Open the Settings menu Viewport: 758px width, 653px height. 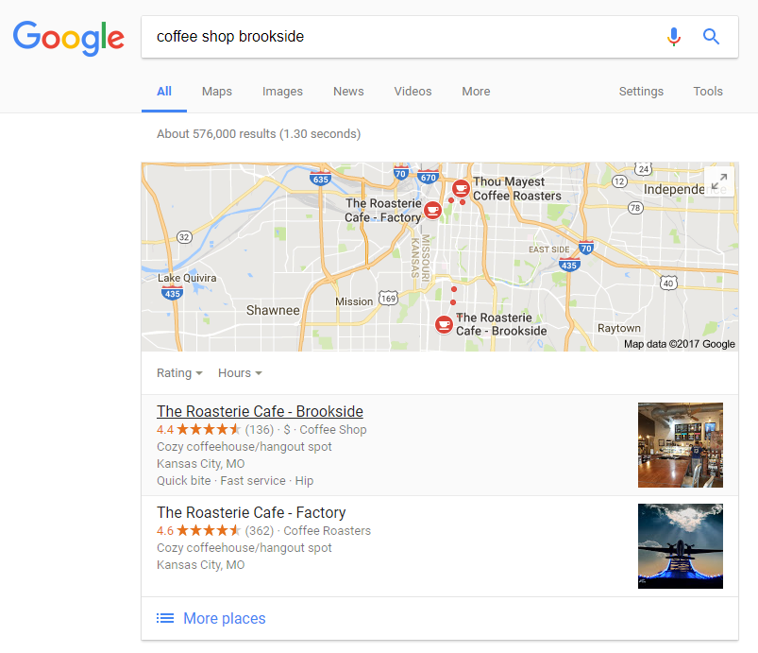click(641, 92)
